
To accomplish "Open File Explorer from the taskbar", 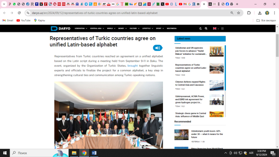I will [x=74, y=153].
